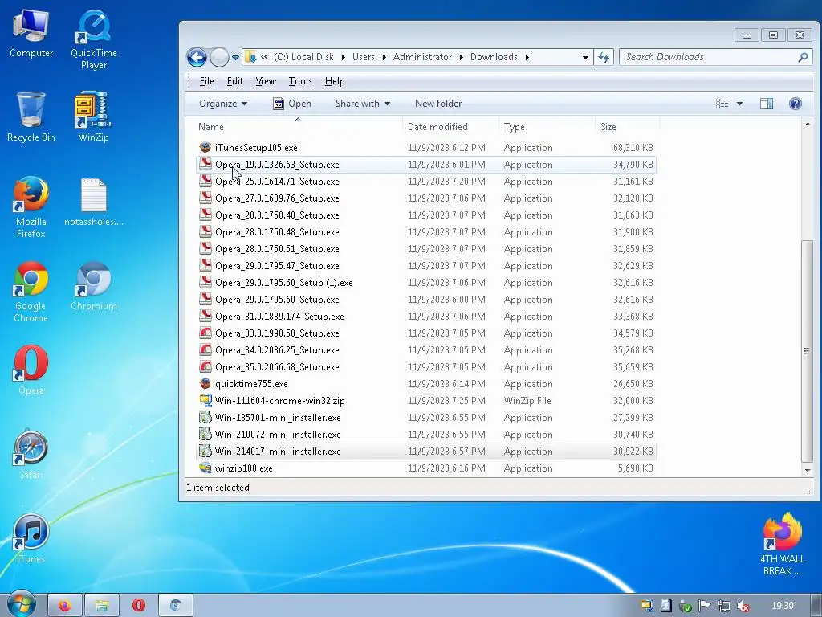Select quicktime755.exe file

425,384
